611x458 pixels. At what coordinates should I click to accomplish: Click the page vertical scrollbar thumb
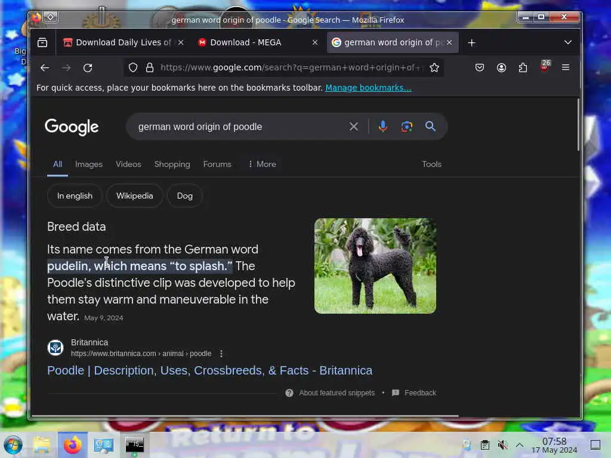click(x=578, y=125)
